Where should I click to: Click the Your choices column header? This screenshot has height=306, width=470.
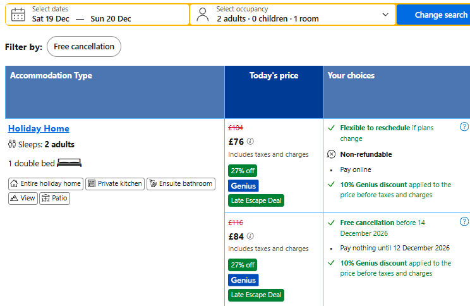(397, 92)
